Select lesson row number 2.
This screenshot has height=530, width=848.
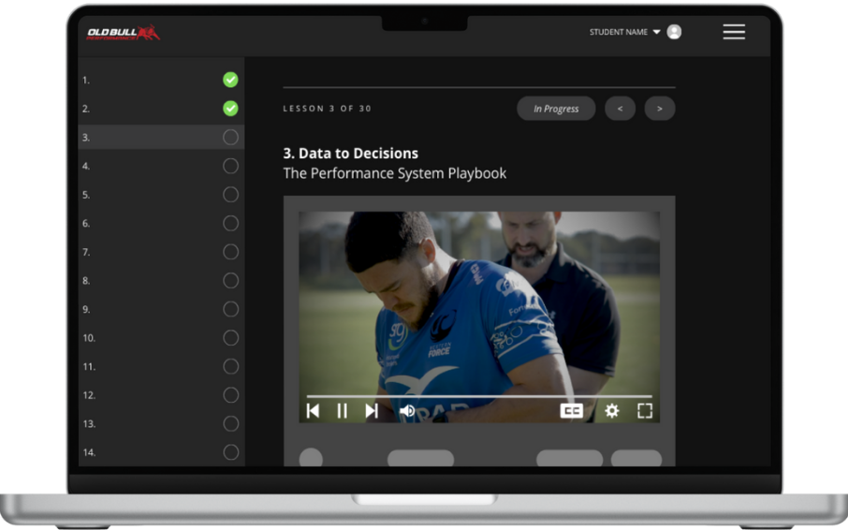point(161,109)
